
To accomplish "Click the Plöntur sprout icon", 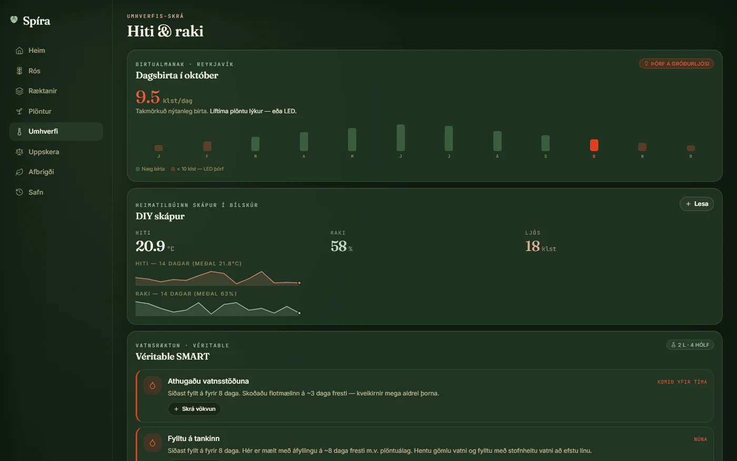I will (x=19, y=111).
